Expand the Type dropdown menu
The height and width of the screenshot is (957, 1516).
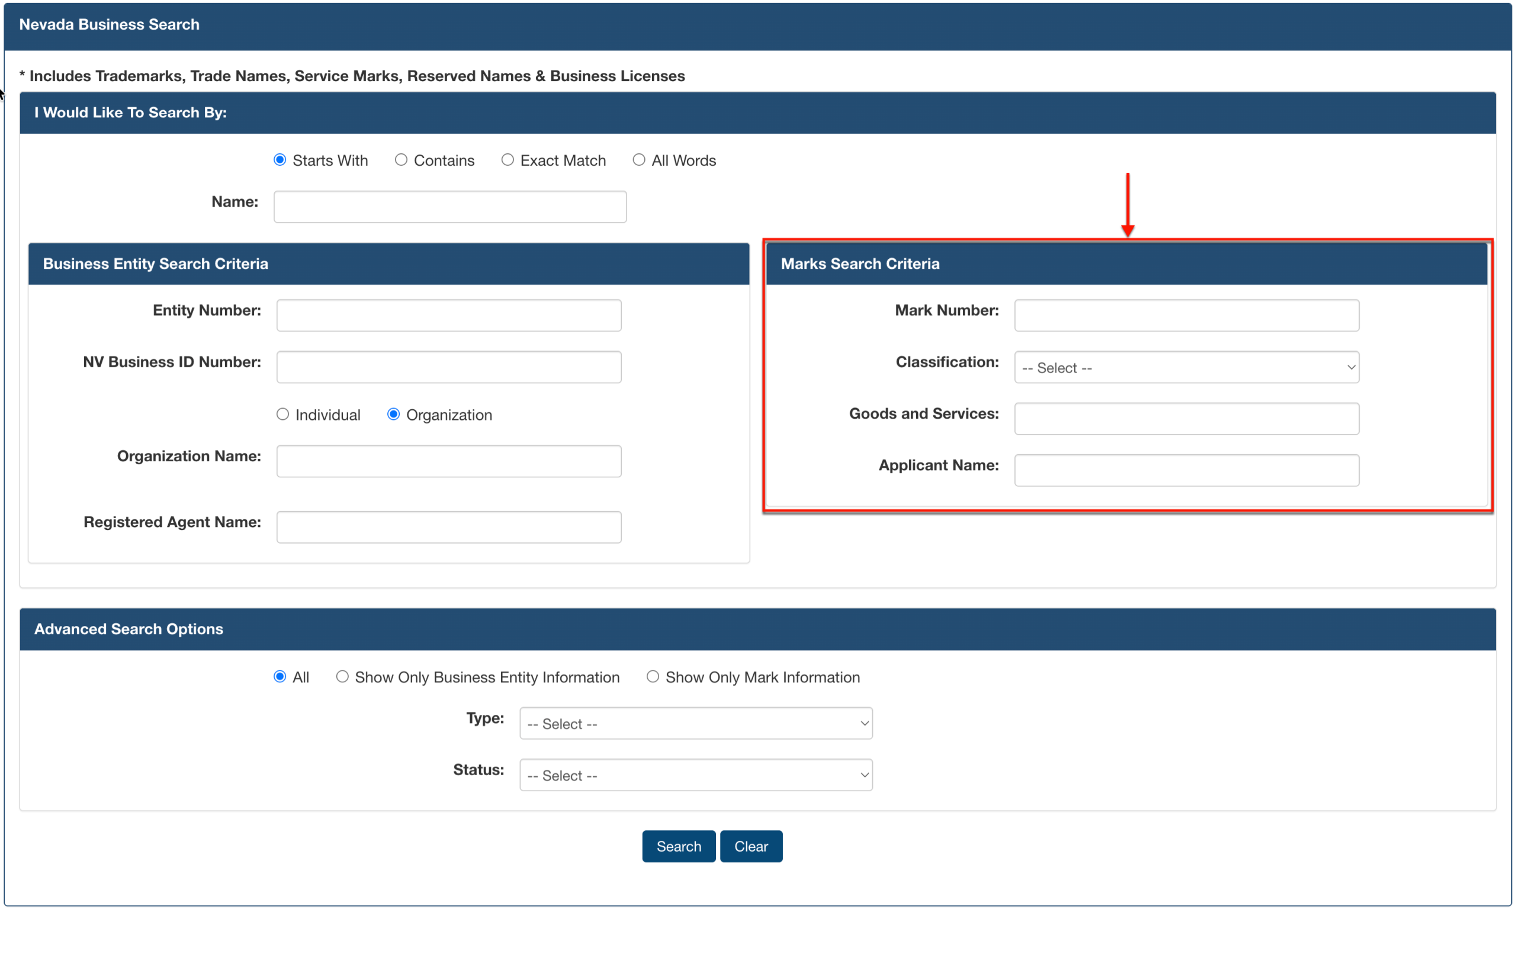click(x=696, y=724)
